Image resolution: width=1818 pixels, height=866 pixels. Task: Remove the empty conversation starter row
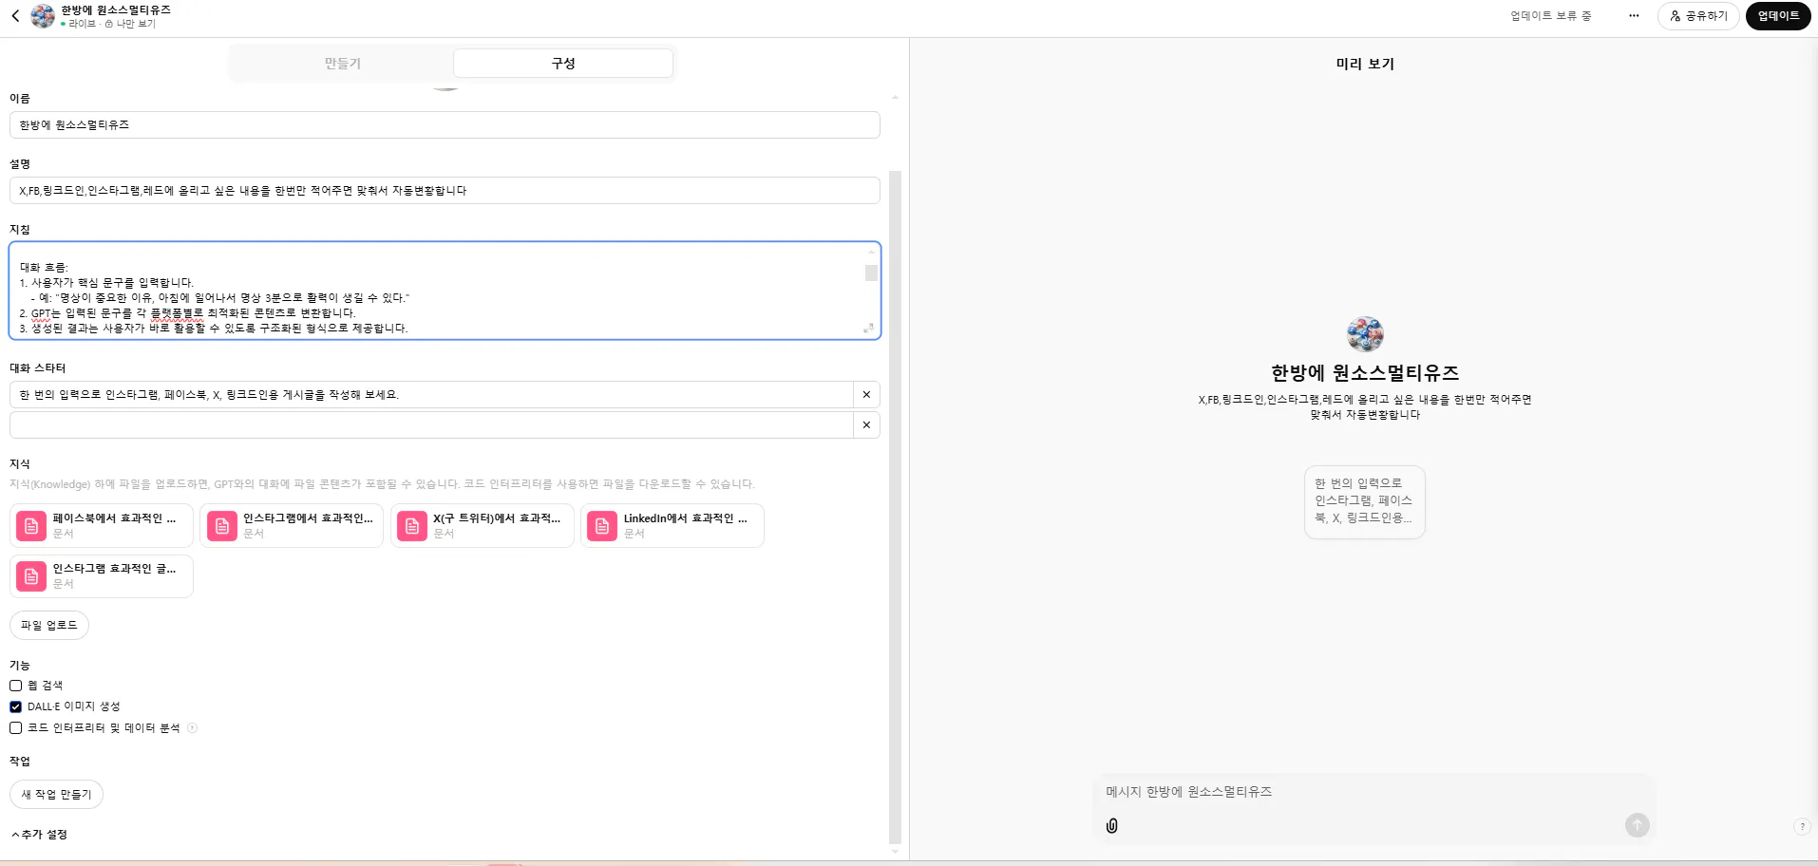[866, 425]
